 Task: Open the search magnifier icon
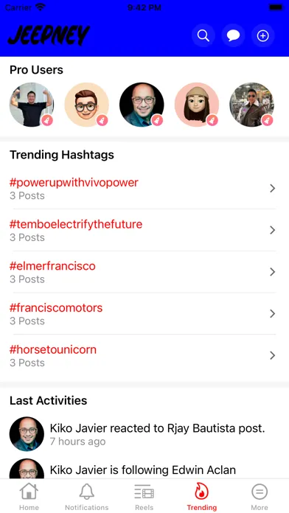point(203,35)
